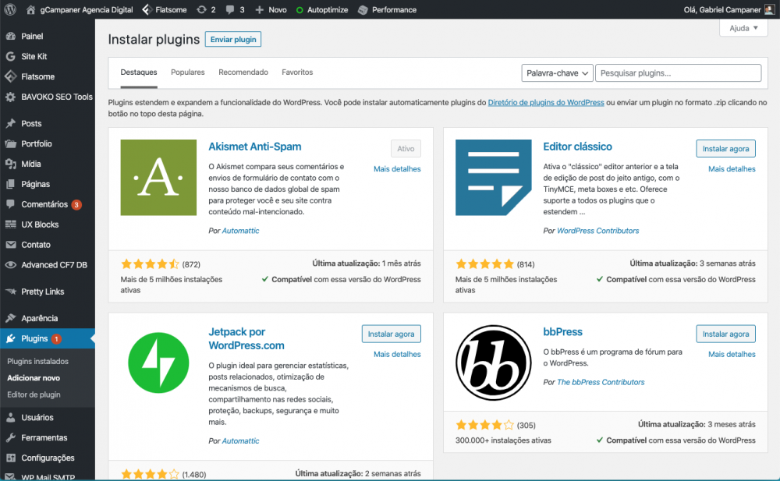Click the Editor clássico plugin icon

(493, 178)
